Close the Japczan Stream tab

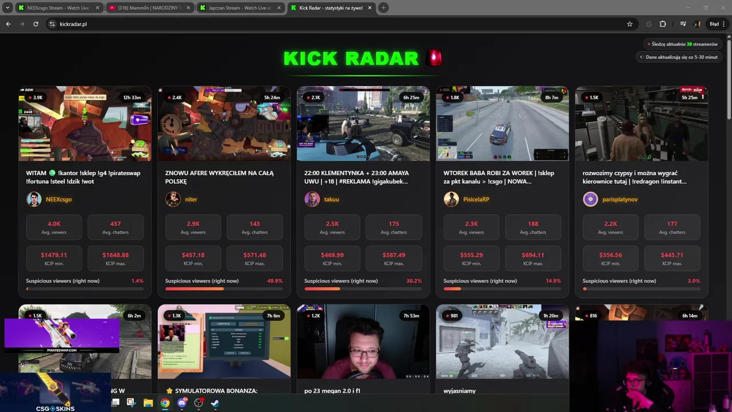[x=279, y=7]
